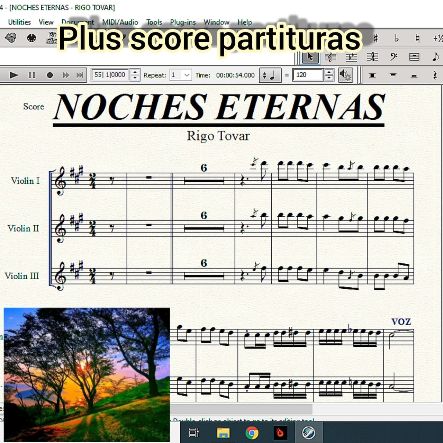Screen dimensions: 443x443
Task: Click the measure counter field
Action: pos(110,75)
